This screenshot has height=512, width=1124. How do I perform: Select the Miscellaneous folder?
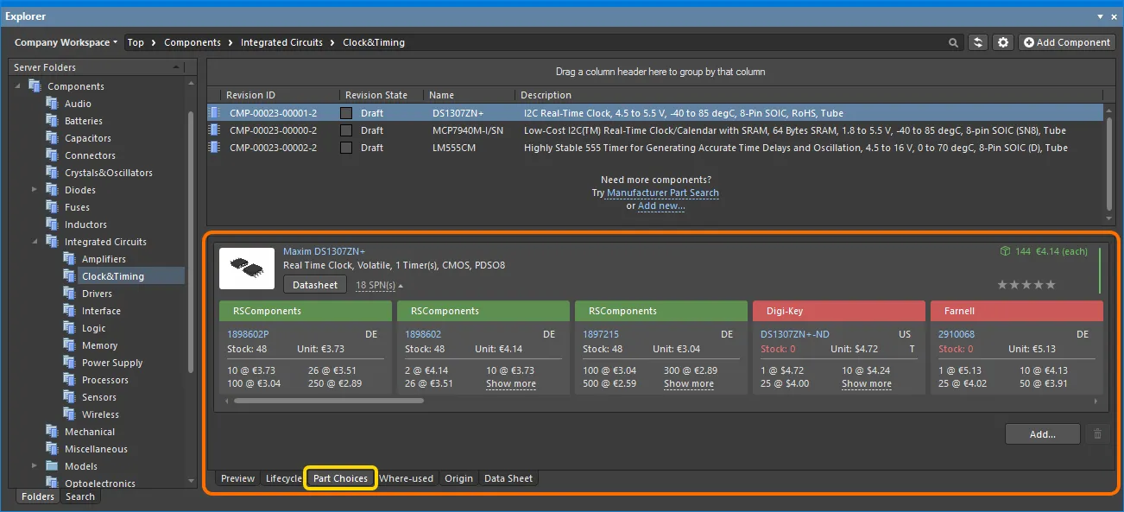96,449
